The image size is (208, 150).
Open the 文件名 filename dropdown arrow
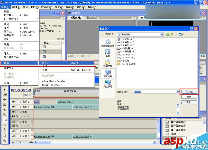coord(178,92)
